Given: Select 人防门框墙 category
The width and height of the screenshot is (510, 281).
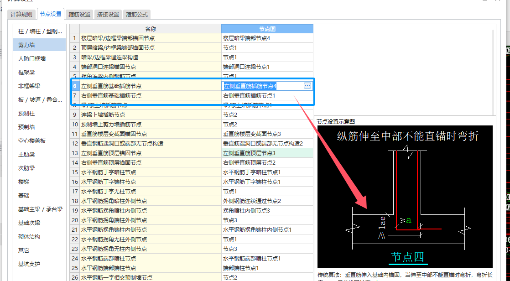Looking at the screenshot, I should point(39,58).
